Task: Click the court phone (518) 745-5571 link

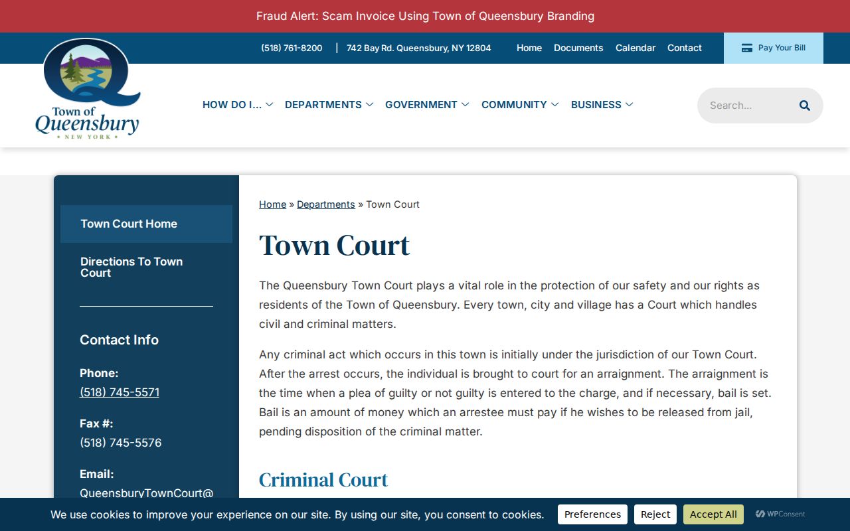Action: [x=120, y=392]
